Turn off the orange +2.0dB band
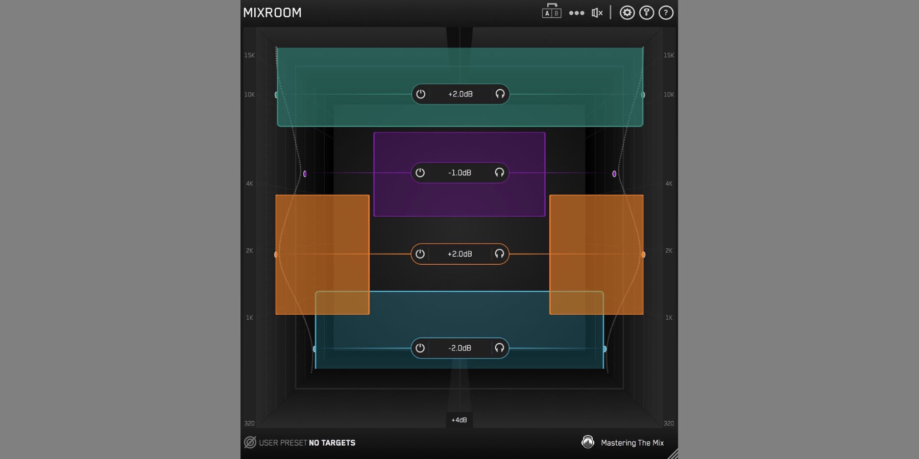This screenshot has width=919, height=459. [x=421, y=253]
